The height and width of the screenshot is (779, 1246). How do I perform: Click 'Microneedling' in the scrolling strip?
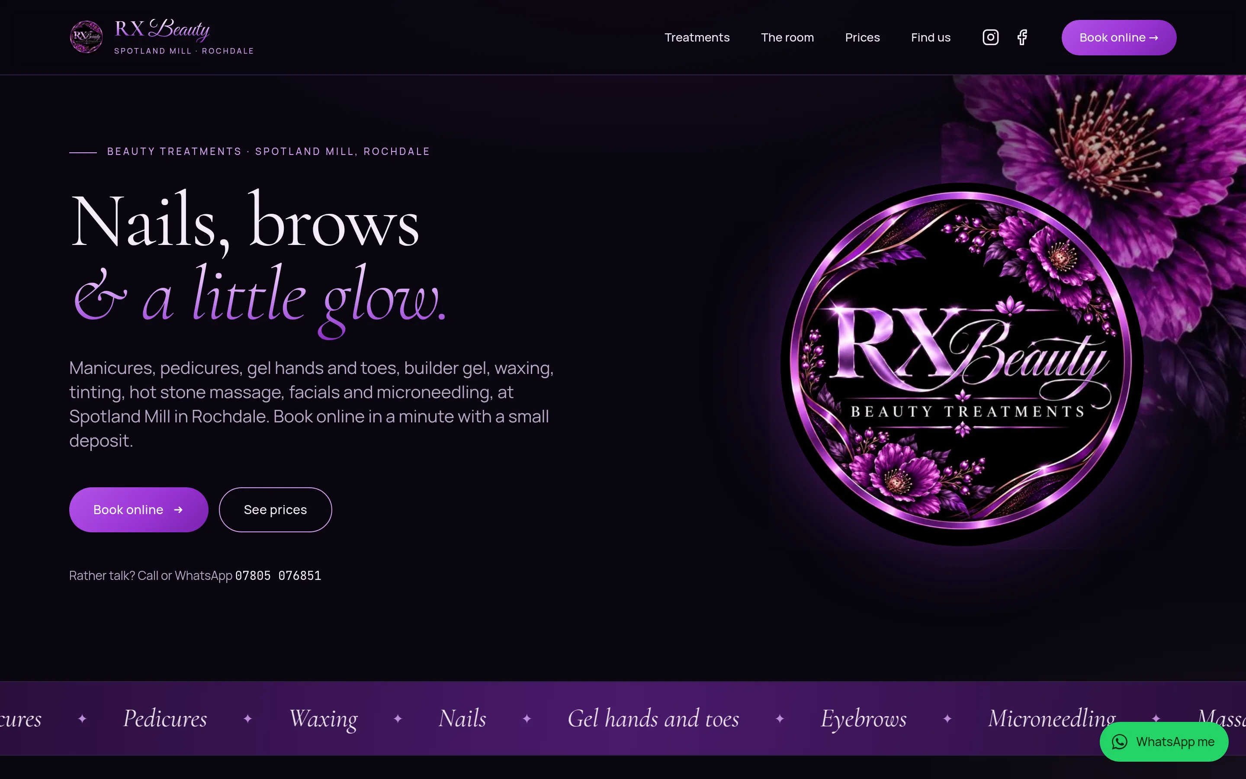(x=1052, y=718)
